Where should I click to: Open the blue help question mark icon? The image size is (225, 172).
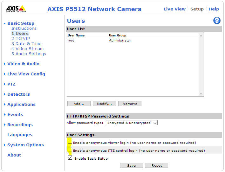pos(217,21)
